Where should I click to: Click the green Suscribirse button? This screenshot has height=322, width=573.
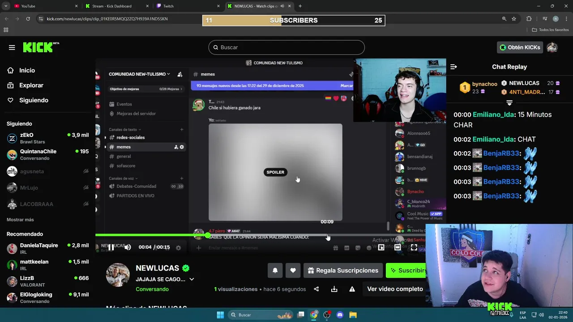[406, 270]
